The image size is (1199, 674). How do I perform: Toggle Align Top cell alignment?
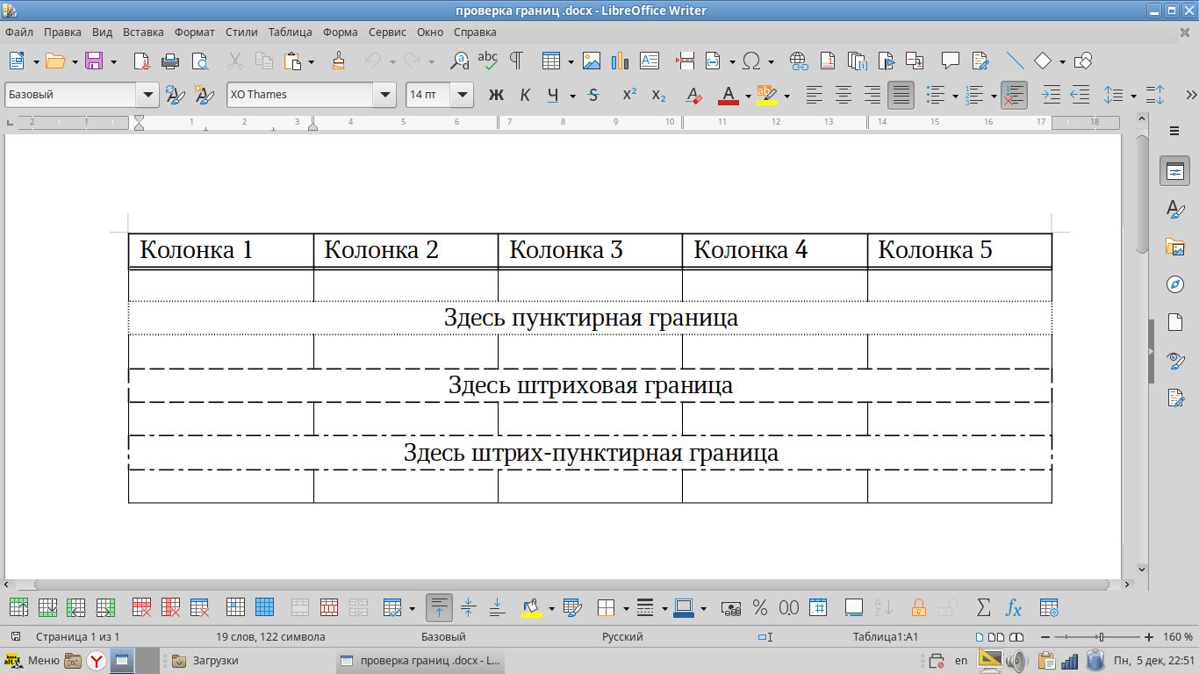439,607
